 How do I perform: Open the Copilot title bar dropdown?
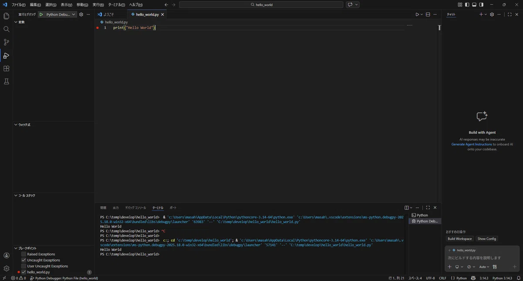click(357, 4)
